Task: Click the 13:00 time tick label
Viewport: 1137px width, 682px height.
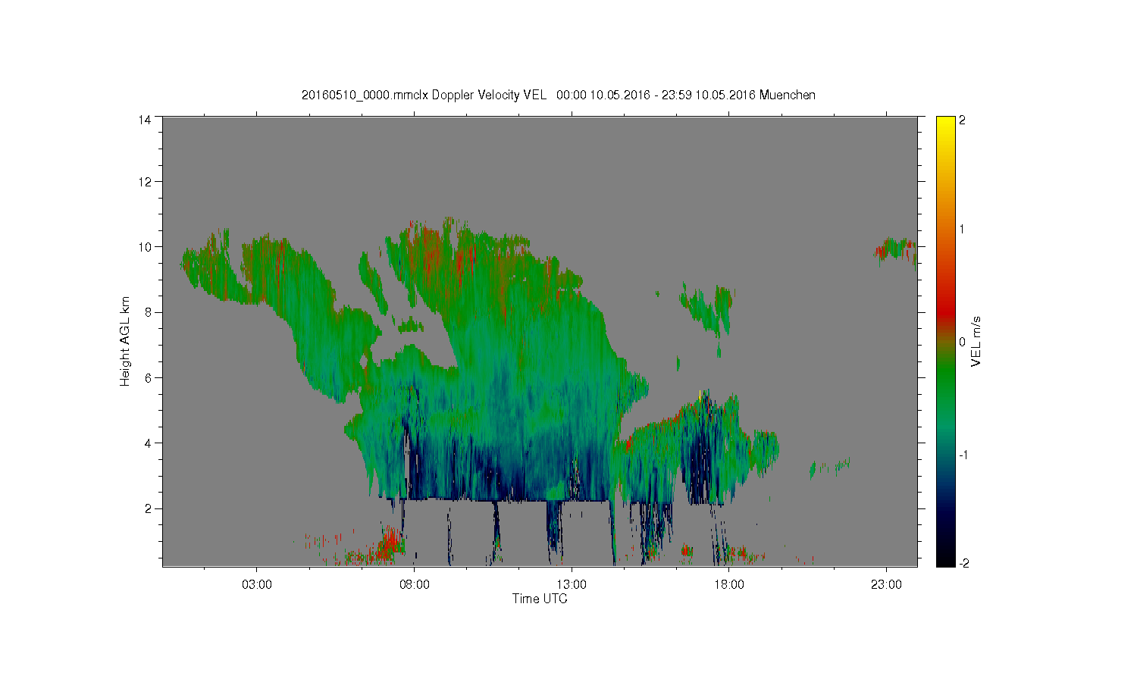Action: [572, 585]
